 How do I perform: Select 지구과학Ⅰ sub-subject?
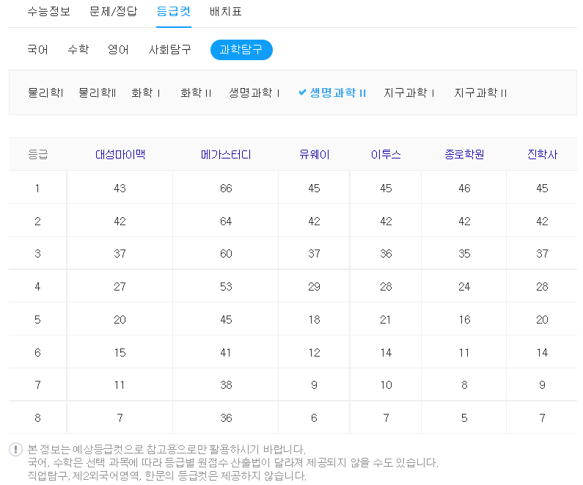coord(409,92)
